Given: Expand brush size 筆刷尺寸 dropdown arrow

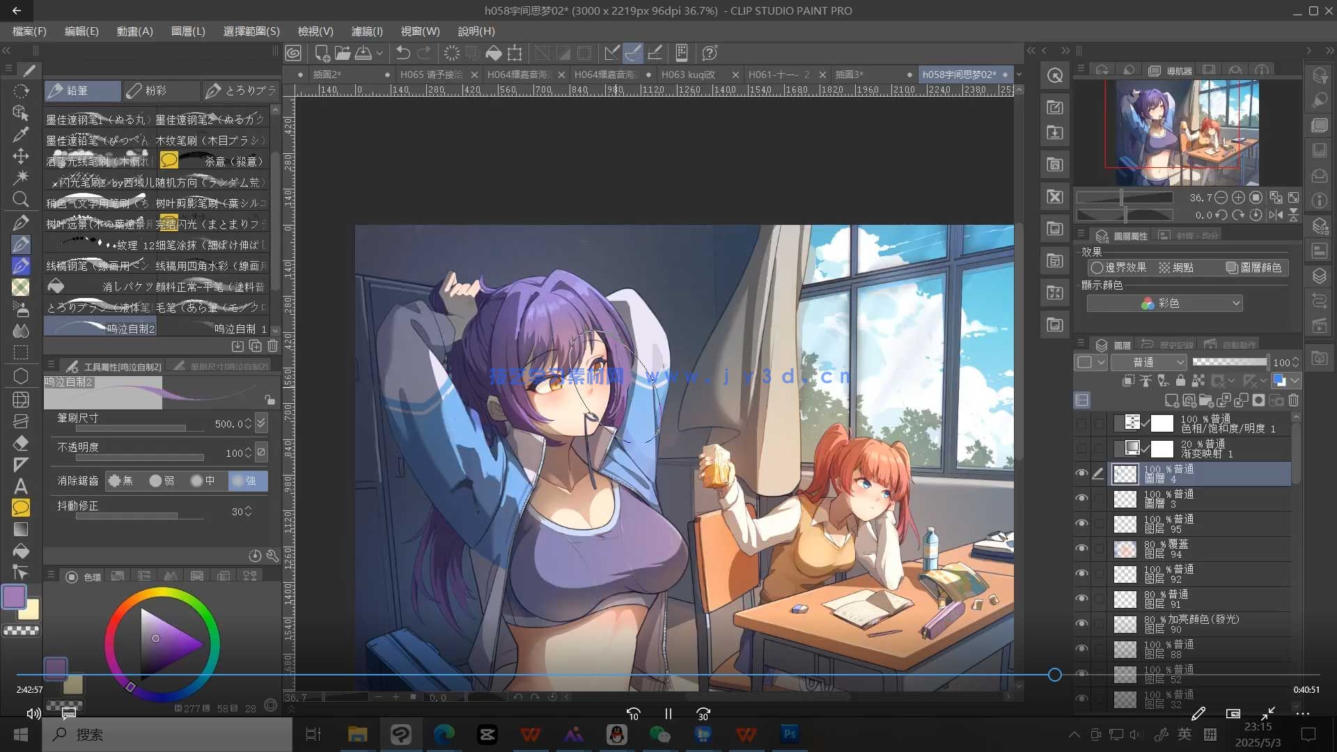Looking at the screenshot, I should click(261, 423).
